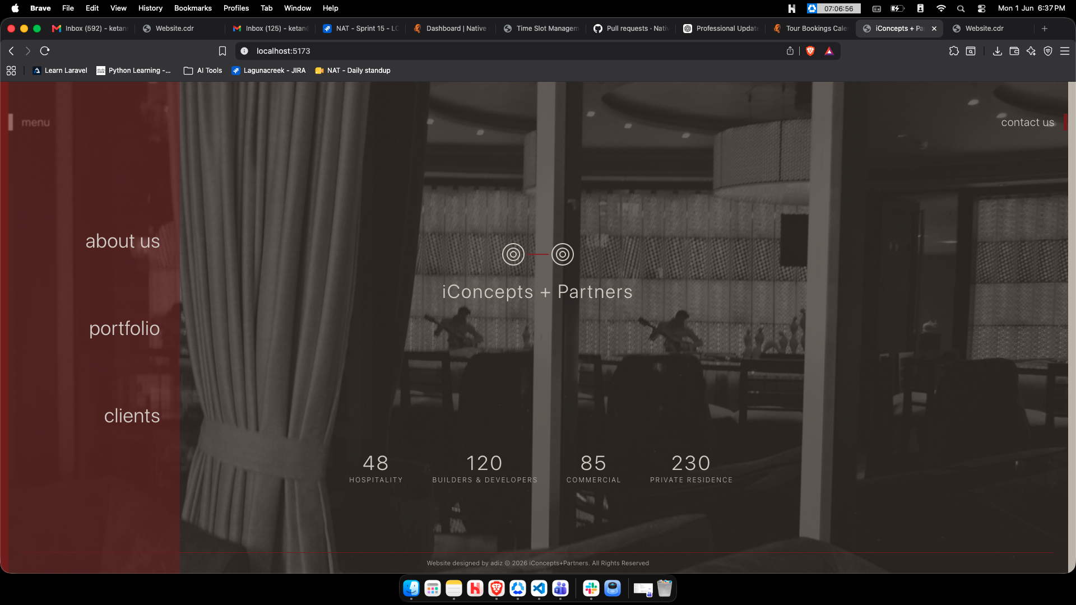Screen dimensions: 1076x605
Task: Select the 120 Builders & Developers statistic
Action: click(485, 468)
